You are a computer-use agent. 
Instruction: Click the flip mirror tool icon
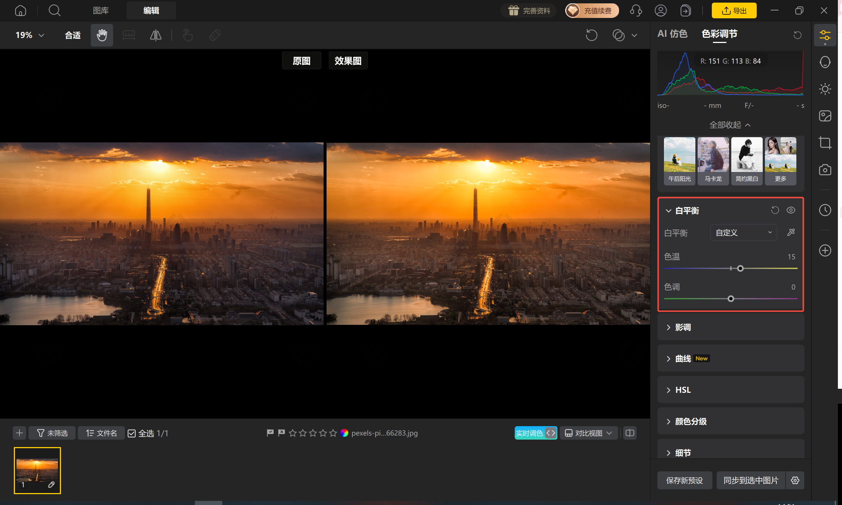coord(156,35)
